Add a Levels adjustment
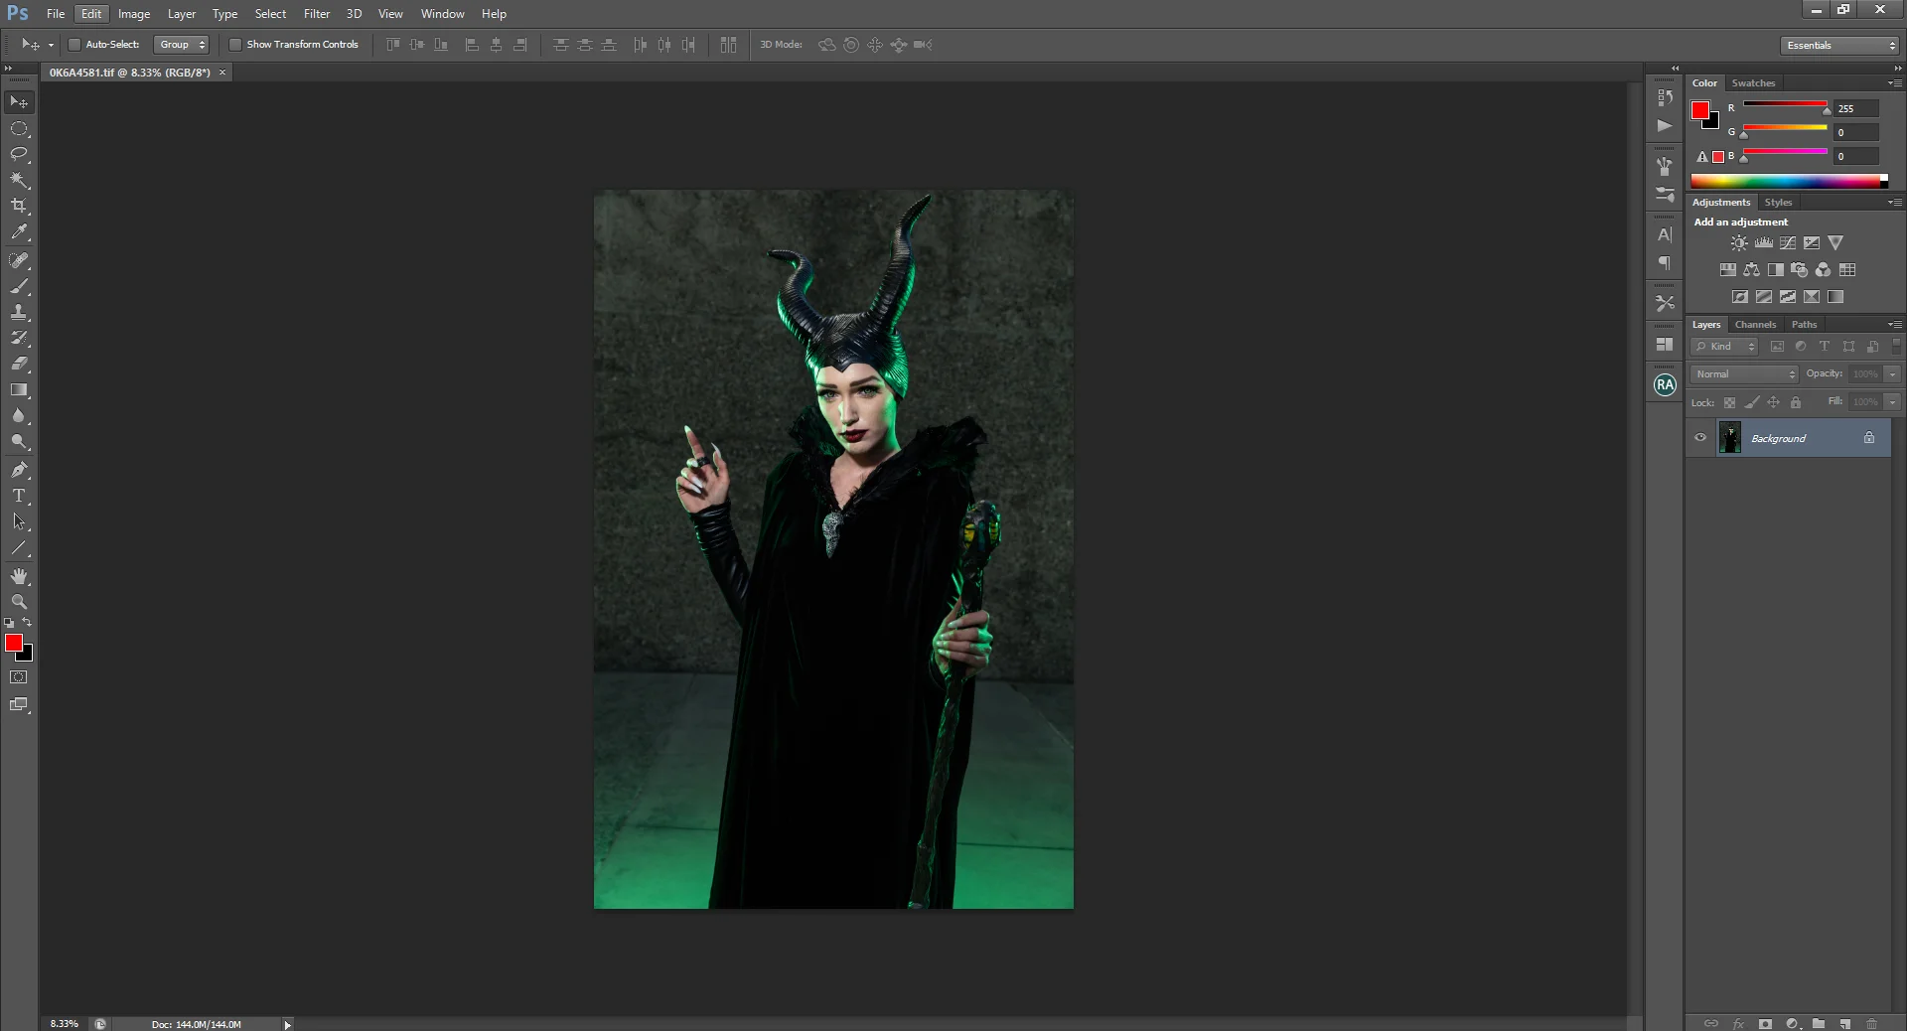 [x=1764, y=243]
